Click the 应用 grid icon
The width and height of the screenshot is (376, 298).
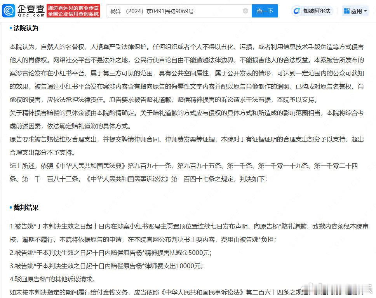347,11
